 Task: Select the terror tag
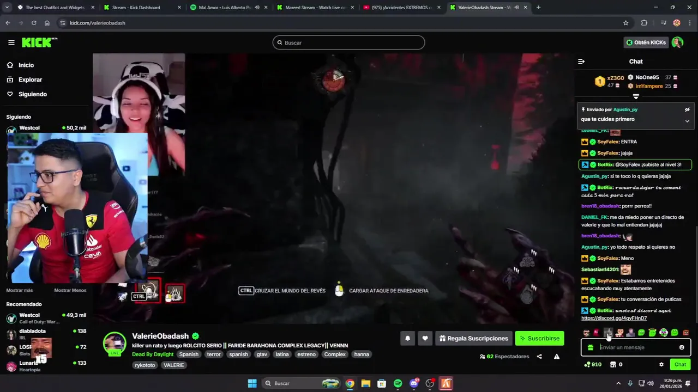point(214,354)
